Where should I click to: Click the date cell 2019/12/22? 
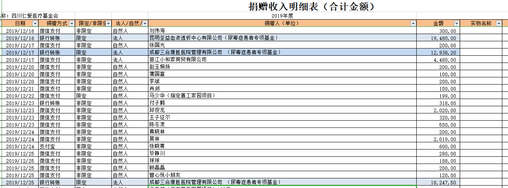20,95
